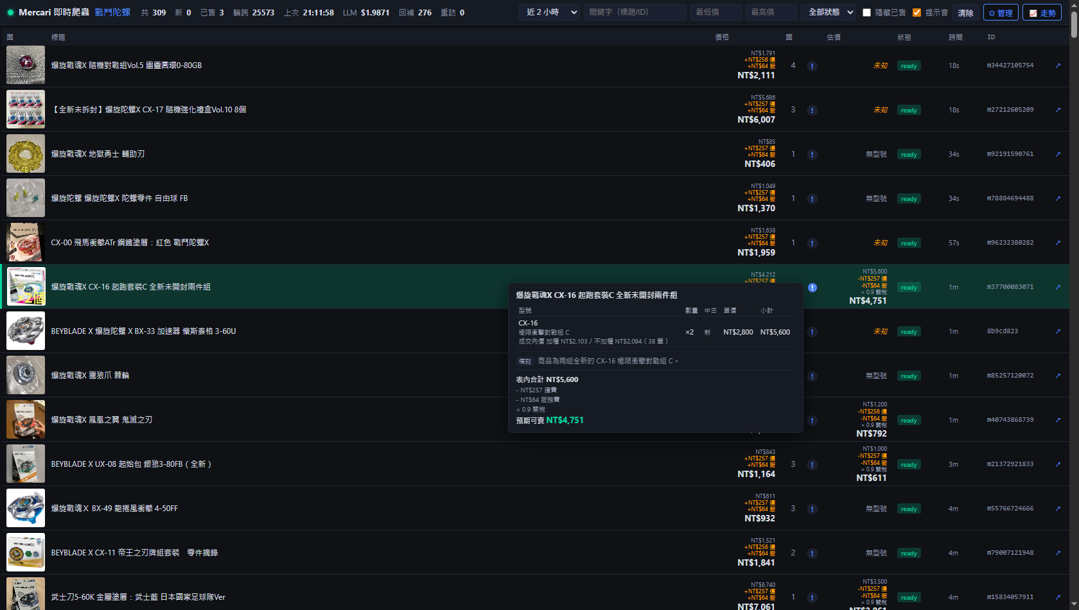Open the 管理 management button with gear

click(x=1001, y=13)
